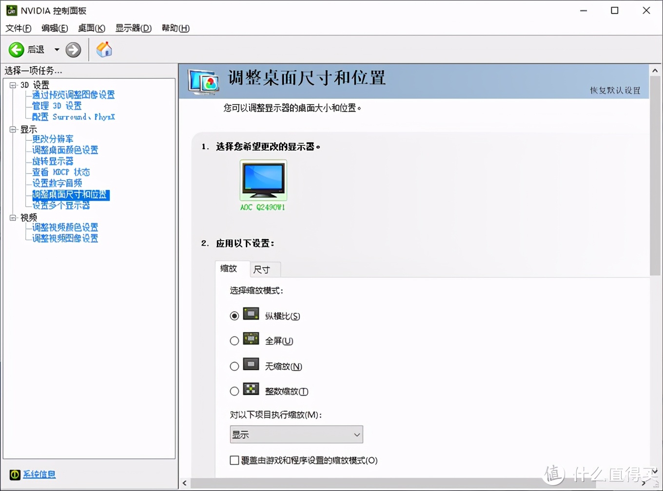This screenshot has width=663, height=491.
Task: Click the NVIDIA logo in the title bar
Action: point(11,10)
